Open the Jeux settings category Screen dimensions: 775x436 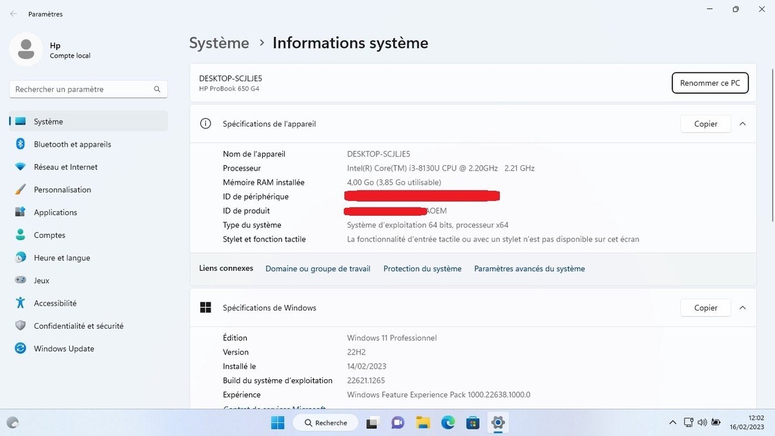[88, 280]
